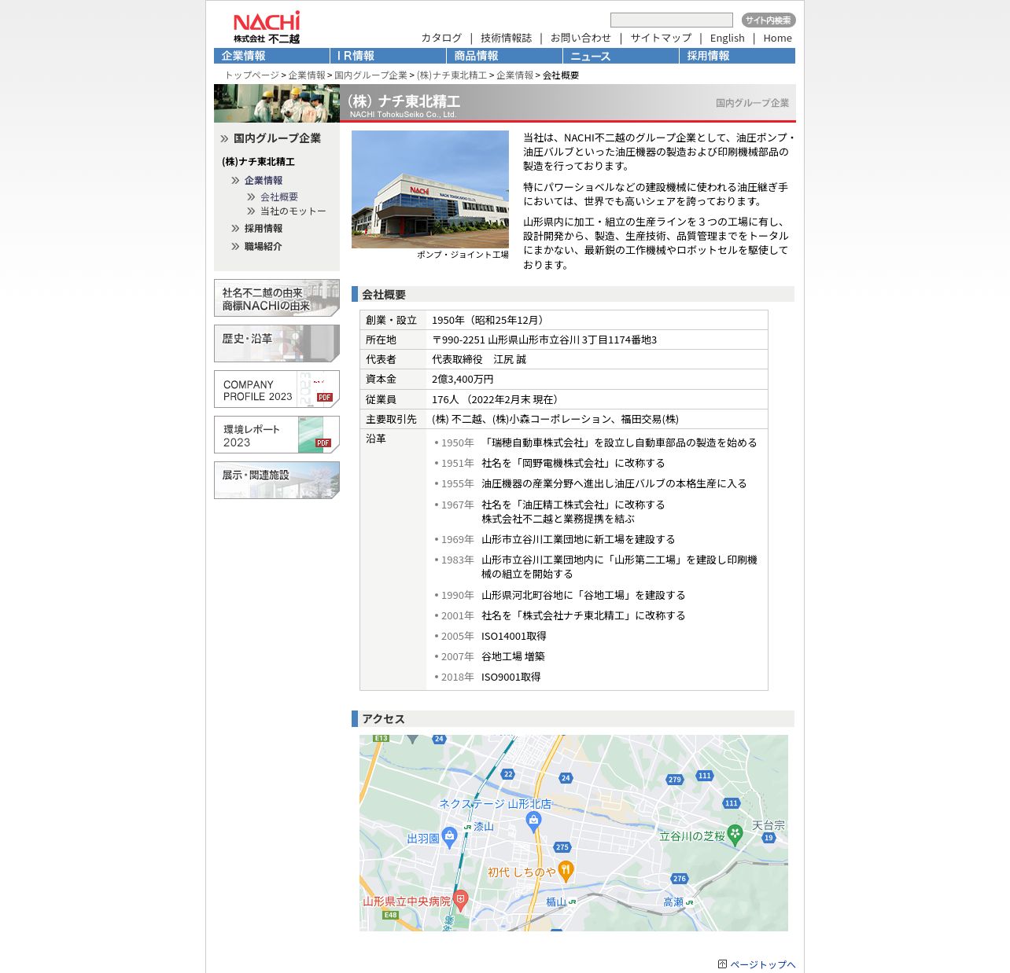Click the 代表取締役 江尻 誠 cell
This screenshot has height=973, width=1010.
(597, 360)
